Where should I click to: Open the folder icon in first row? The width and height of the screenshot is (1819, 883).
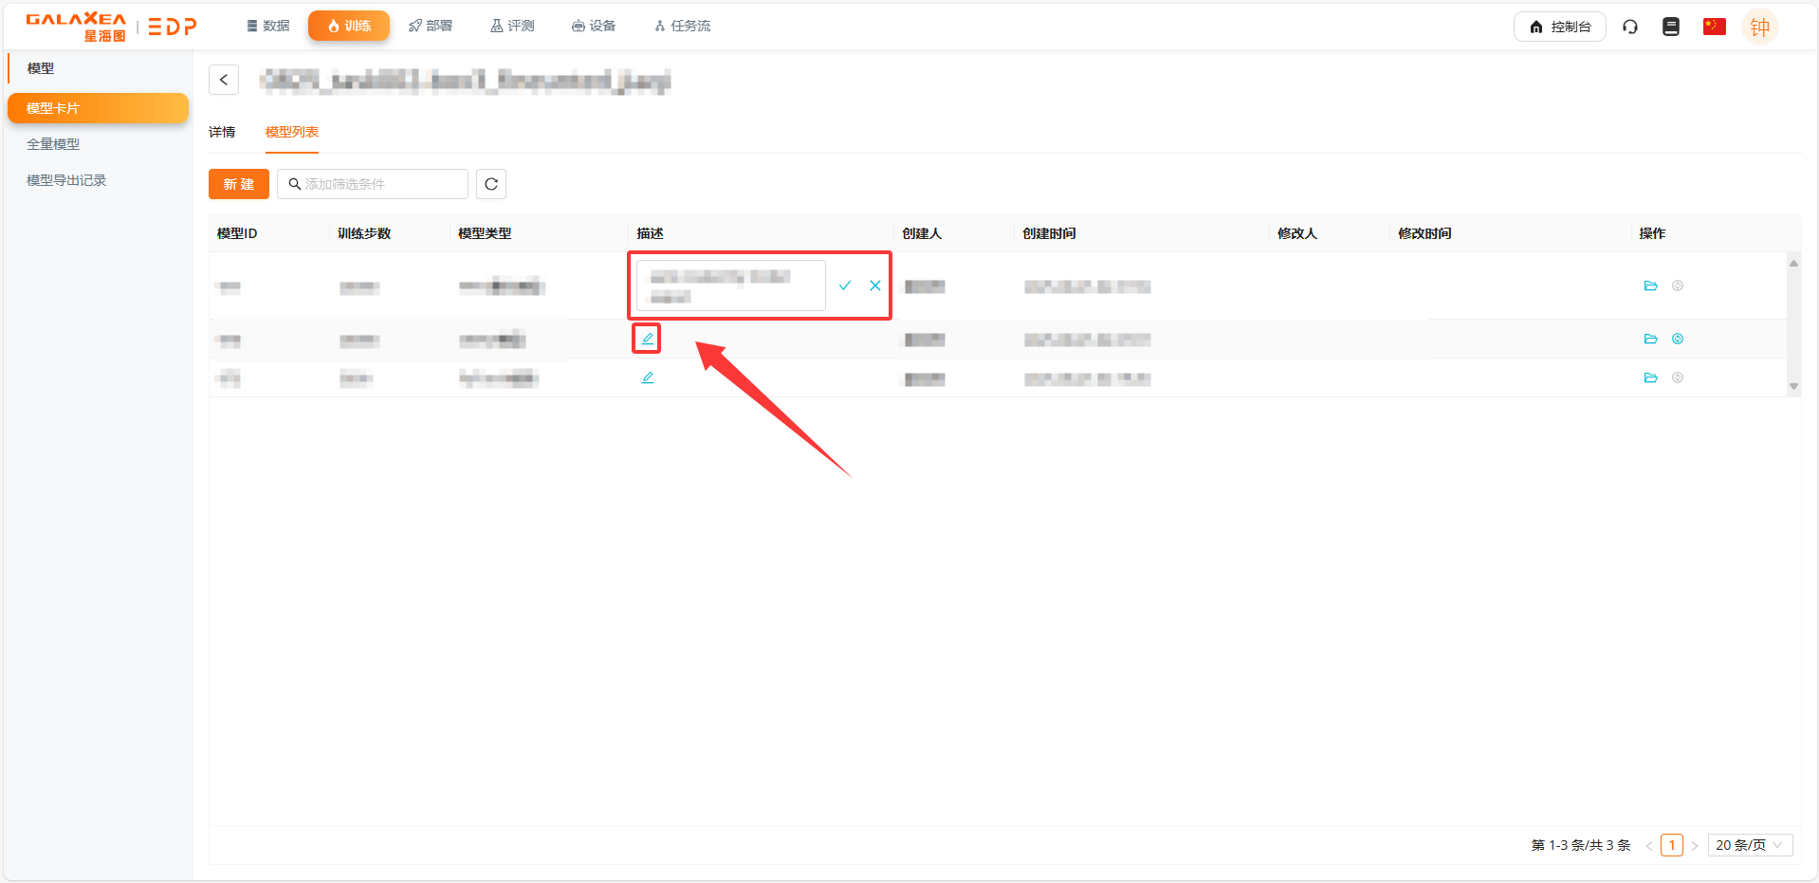1650,285
